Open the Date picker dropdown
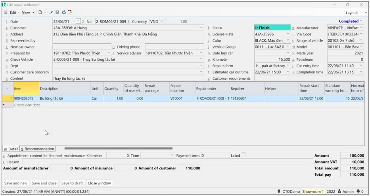 point(78,21)
